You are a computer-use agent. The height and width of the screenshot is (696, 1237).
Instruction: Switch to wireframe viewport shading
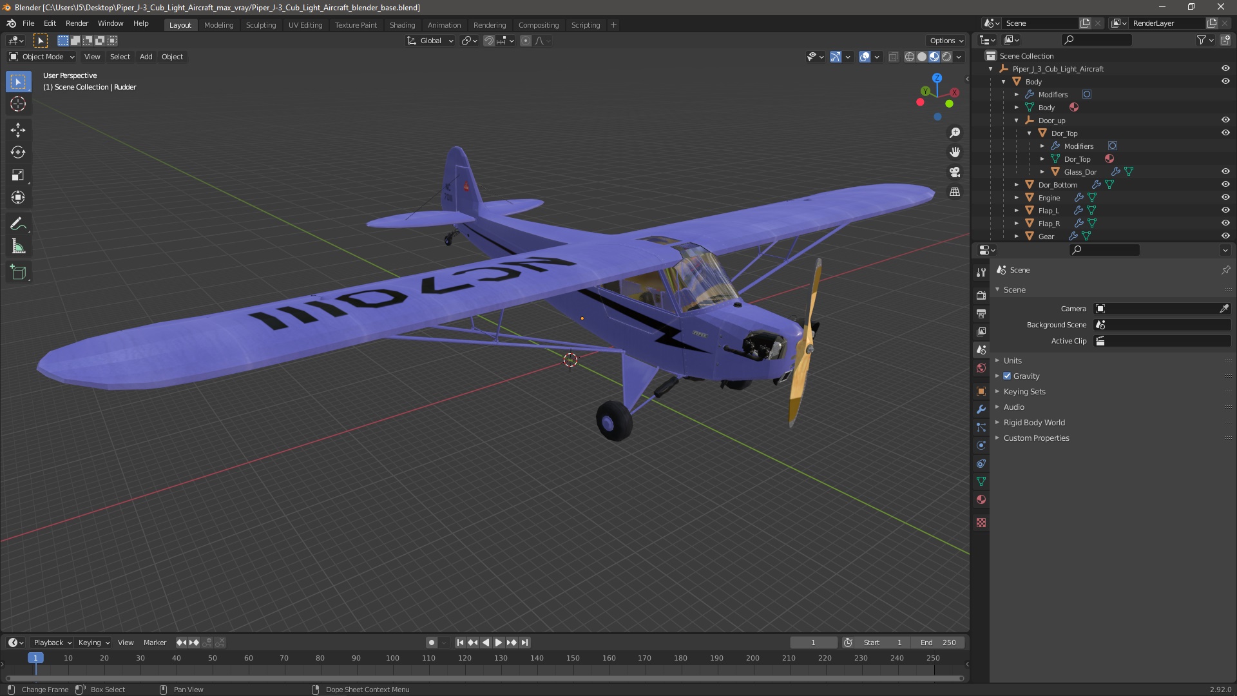point(910,57)
